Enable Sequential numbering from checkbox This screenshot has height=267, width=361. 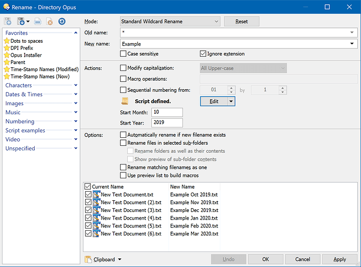123,90
